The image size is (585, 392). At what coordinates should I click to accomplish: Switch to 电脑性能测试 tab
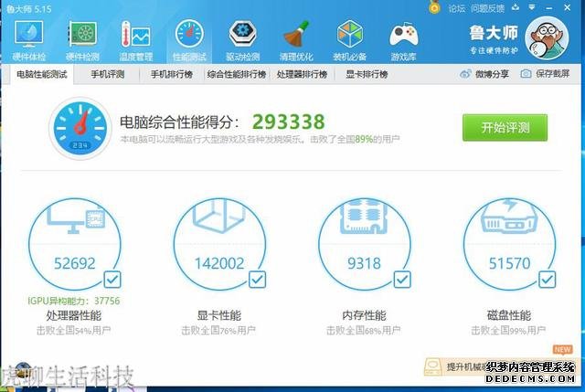point(42,74)
